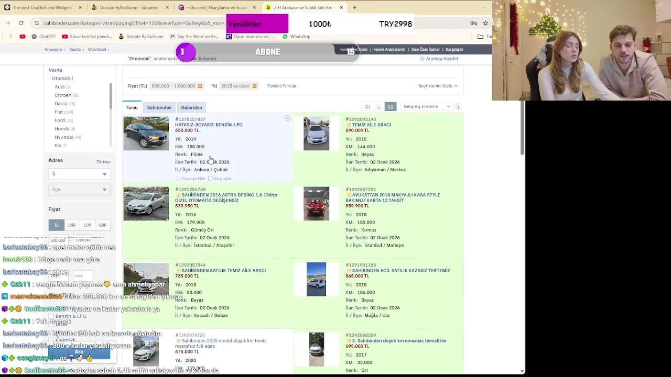View site information icon in address bar
The image size is (671, 377).
pos(36,23)
